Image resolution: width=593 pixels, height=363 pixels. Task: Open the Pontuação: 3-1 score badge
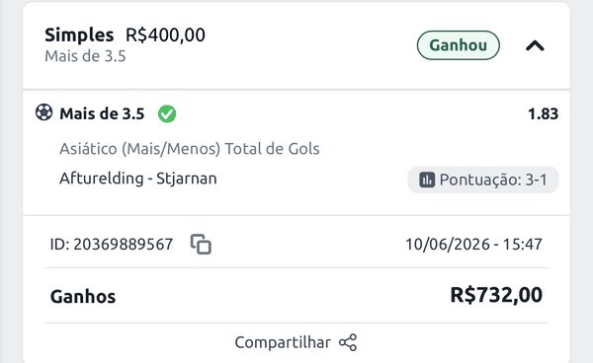(x=483, y=180)
